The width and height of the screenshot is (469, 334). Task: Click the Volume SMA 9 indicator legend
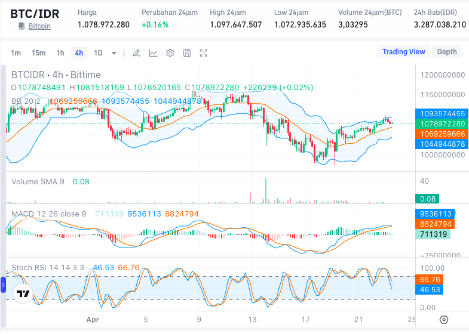click(38, 181)
